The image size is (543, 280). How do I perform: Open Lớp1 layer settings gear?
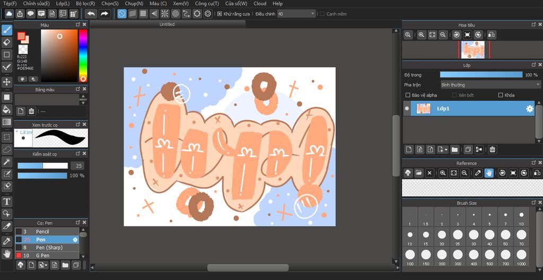(x=530, y=109)
